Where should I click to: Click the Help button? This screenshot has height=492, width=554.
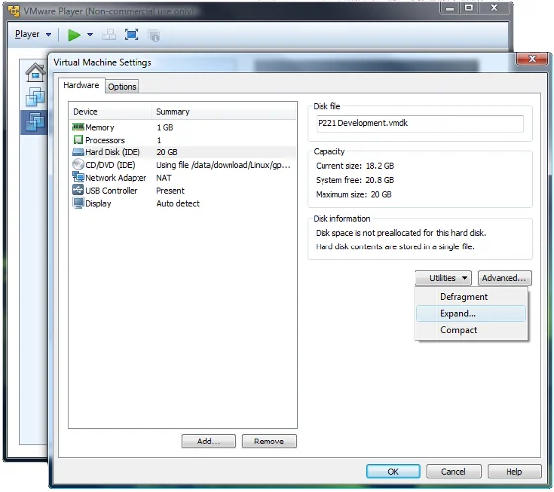[x=514, y=472]
